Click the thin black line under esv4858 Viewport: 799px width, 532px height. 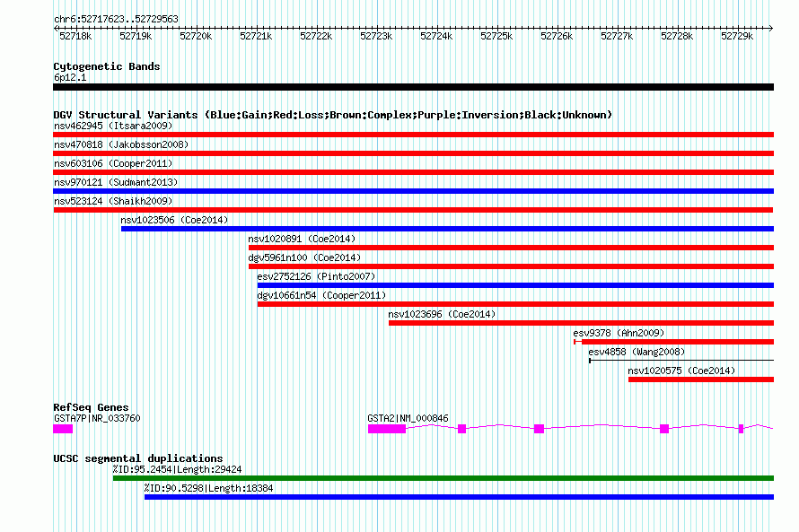tap(681, 361)
